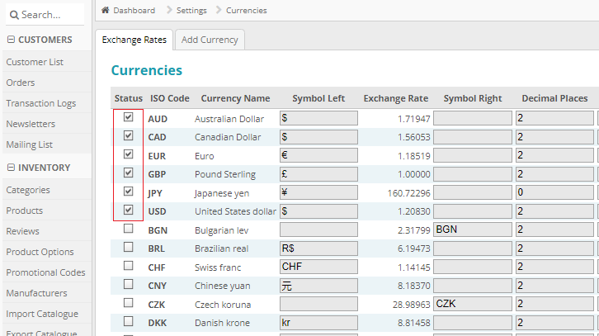Click the ISO Code column header
The image size is (599, 336).
(x=170, y=98)
